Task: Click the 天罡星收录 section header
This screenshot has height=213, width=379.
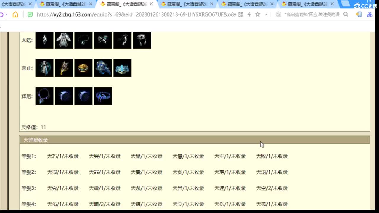Action: click(195, 140)
